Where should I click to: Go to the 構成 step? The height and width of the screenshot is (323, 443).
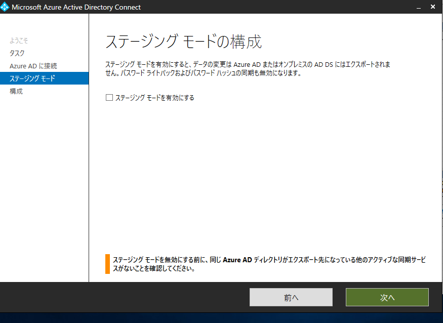(x=16, y=91)
